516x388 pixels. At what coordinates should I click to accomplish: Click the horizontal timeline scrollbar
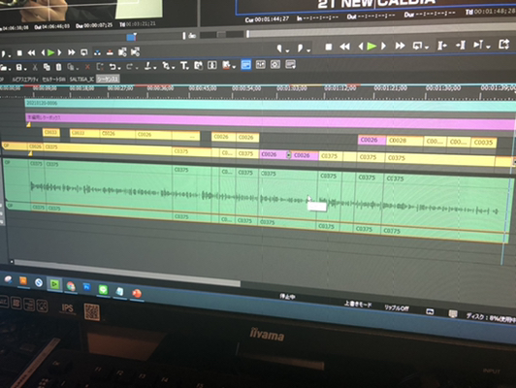pos(127,272)
